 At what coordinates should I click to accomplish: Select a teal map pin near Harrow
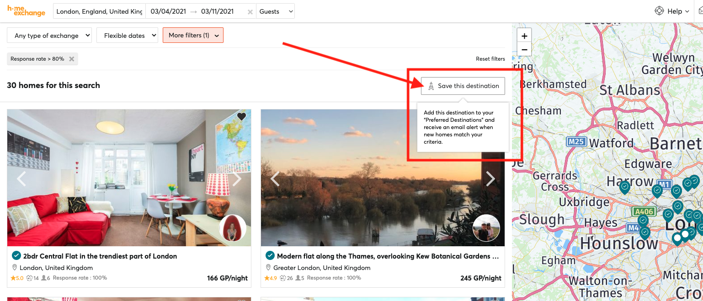pyautogui.click(x=624, y=187)
